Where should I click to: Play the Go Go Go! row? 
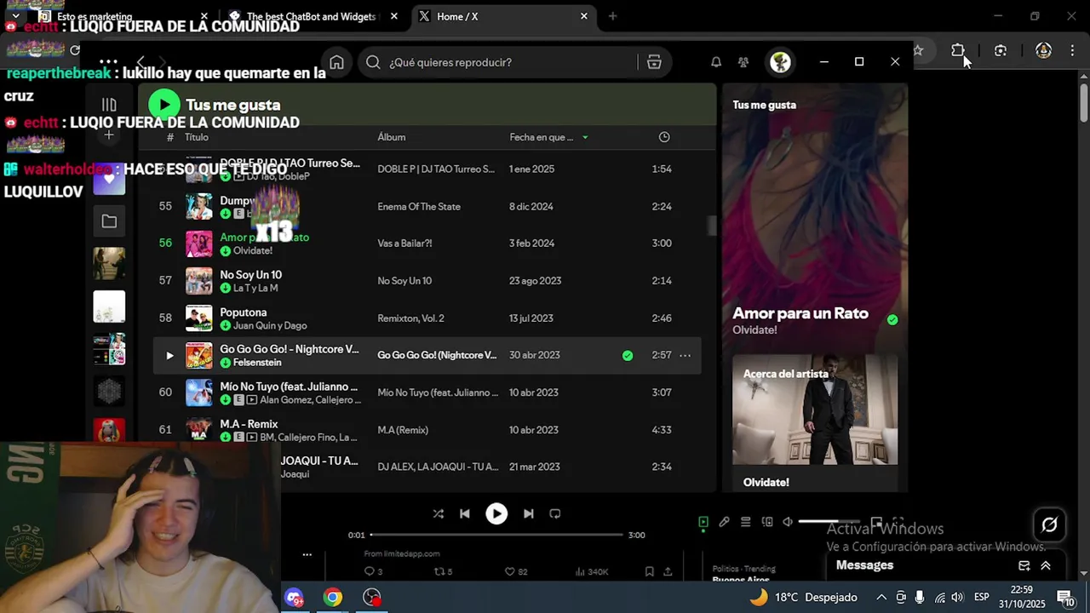(x=169, y=355)
